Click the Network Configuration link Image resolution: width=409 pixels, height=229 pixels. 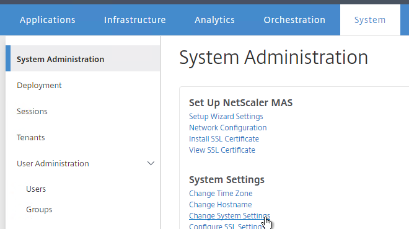(227, 128)
